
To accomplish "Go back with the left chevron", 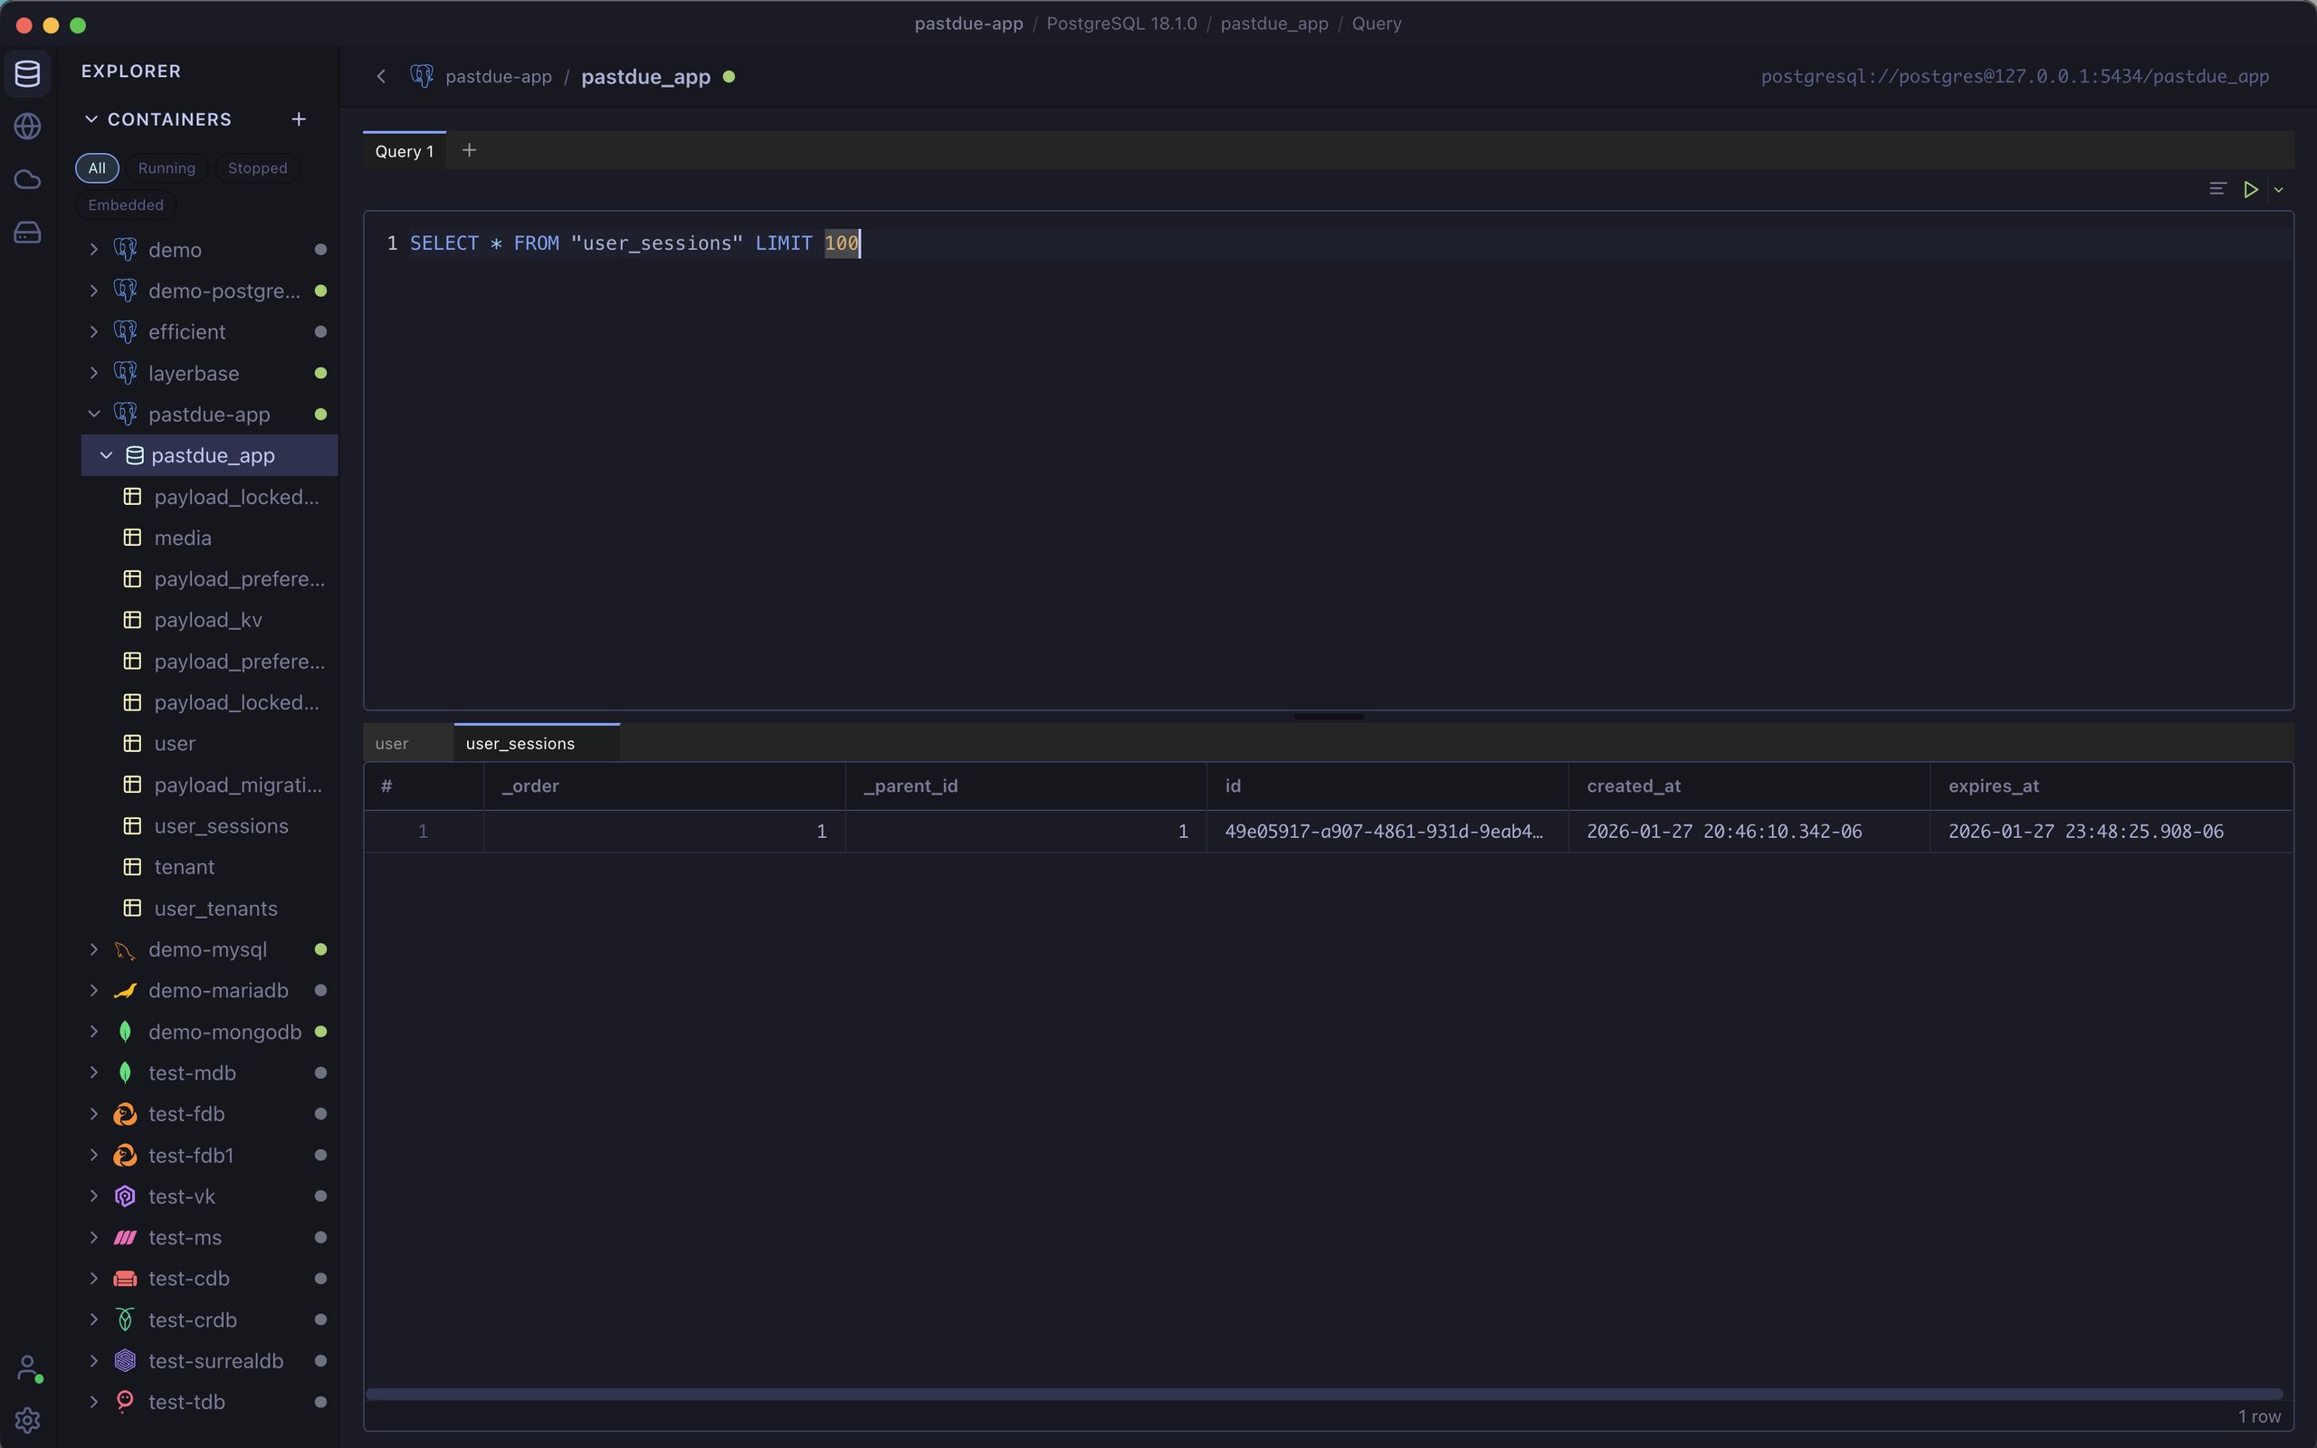I will (x=381, y=77).
